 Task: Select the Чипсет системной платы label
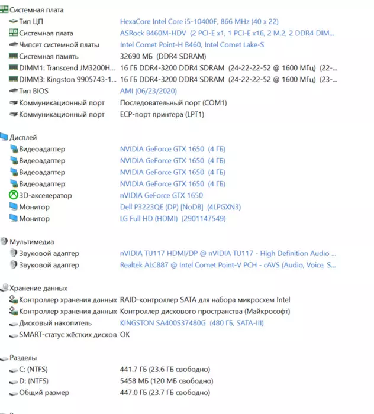pyautogui.click(x=59, y=44)
